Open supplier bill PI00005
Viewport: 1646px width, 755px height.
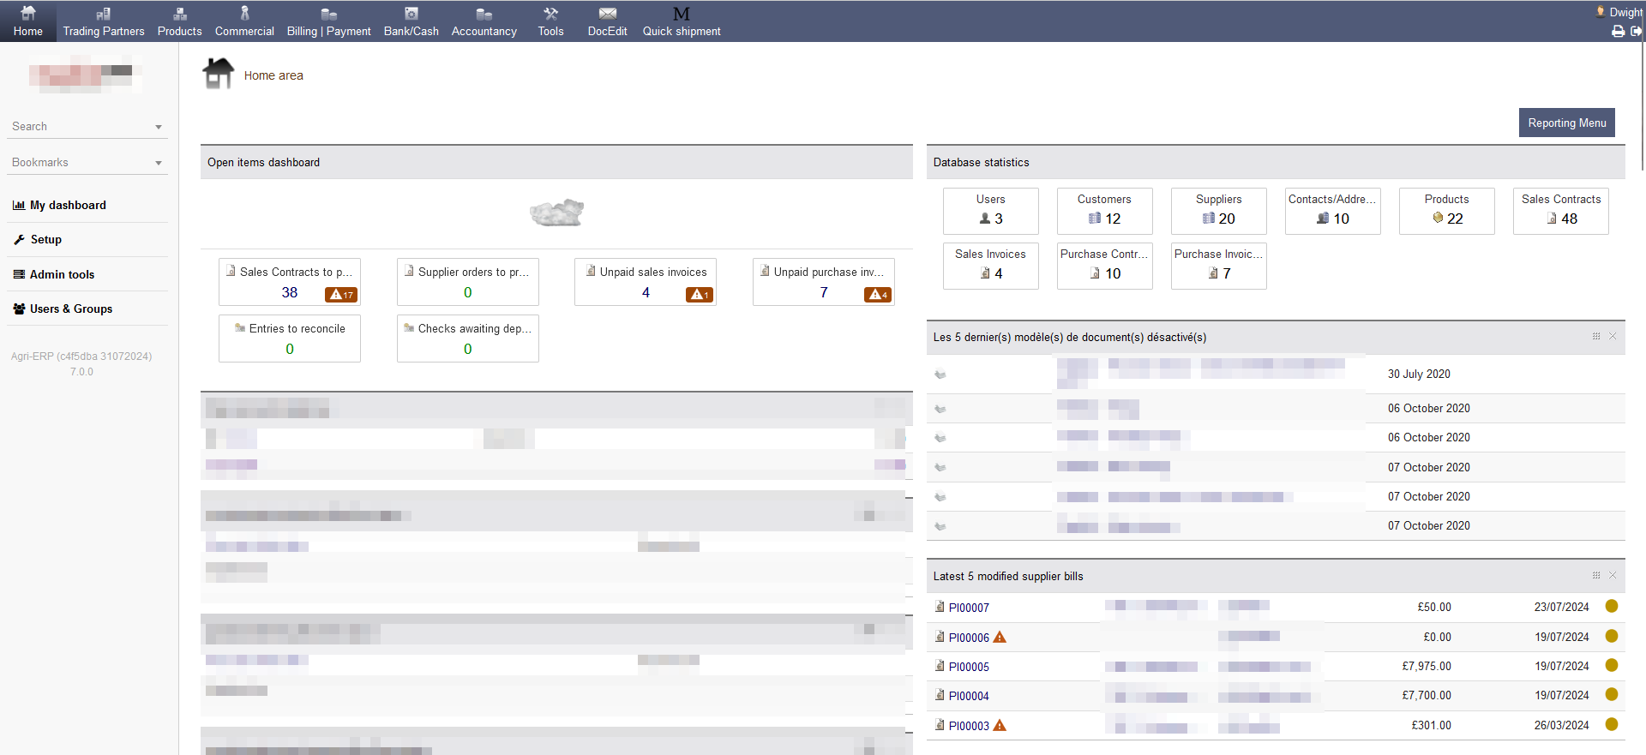tap(969, 667)
